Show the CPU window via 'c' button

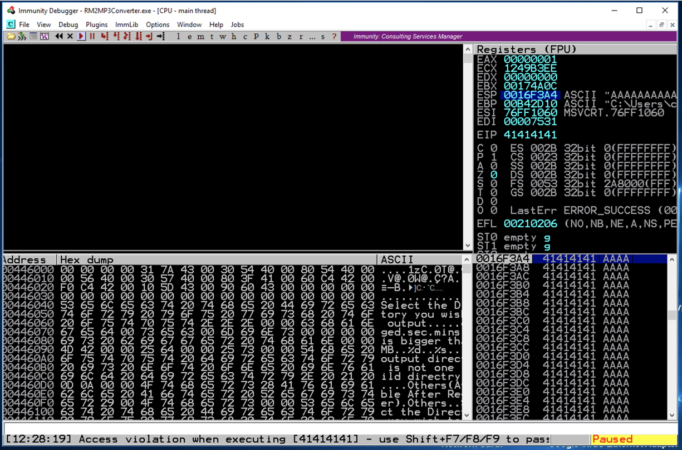[245, 36]
